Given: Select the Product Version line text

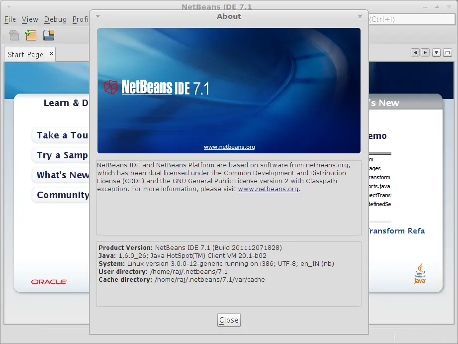Looking at the screenshot, I should [190, 248].
